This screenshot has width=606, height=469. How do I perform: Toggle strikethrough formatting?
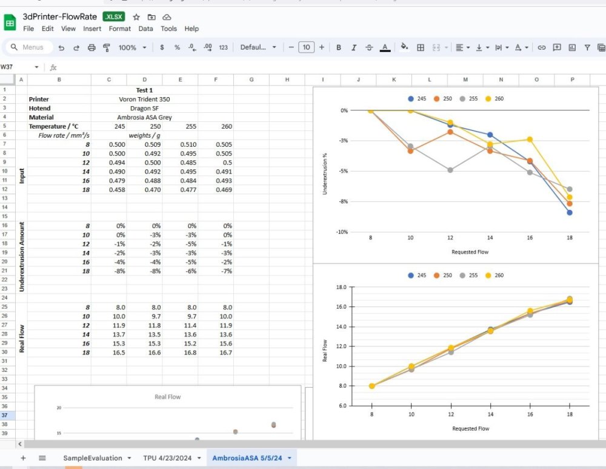click(369, 47)
